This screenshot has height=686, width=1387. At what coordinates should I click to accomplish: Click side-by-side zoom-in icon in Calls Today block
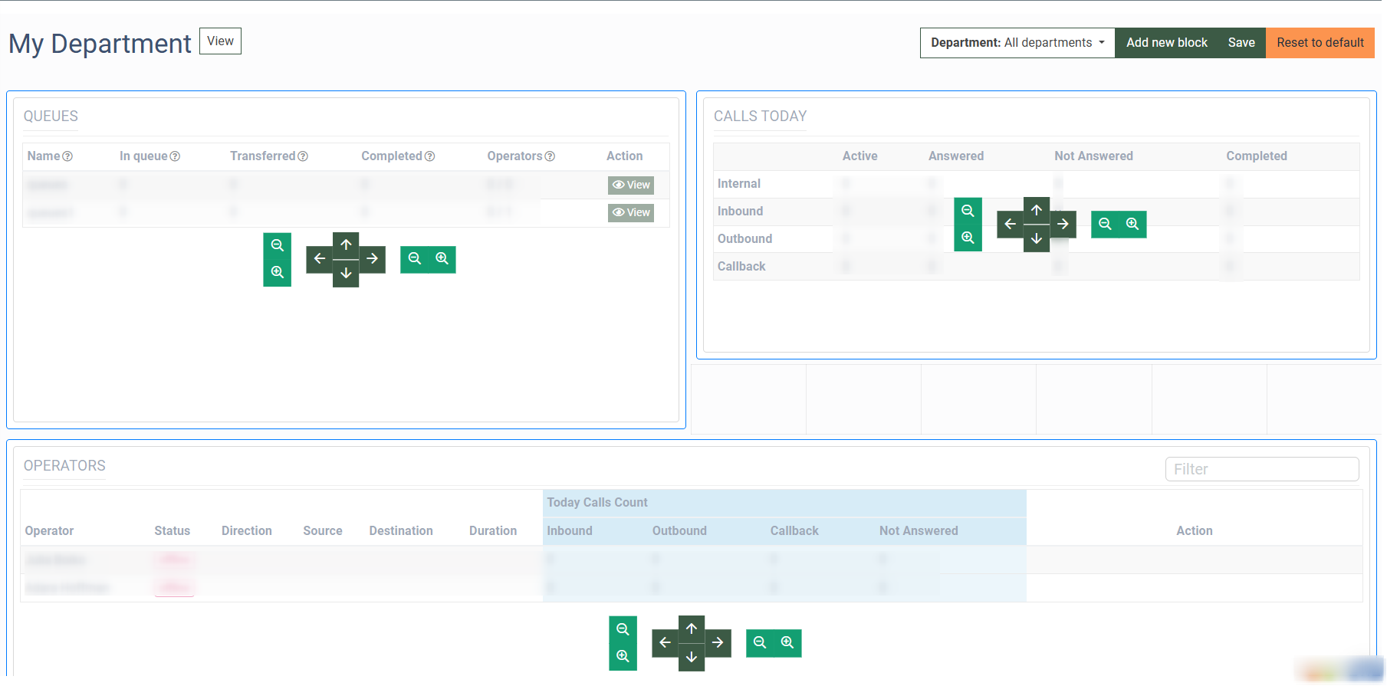(1132, 224)
